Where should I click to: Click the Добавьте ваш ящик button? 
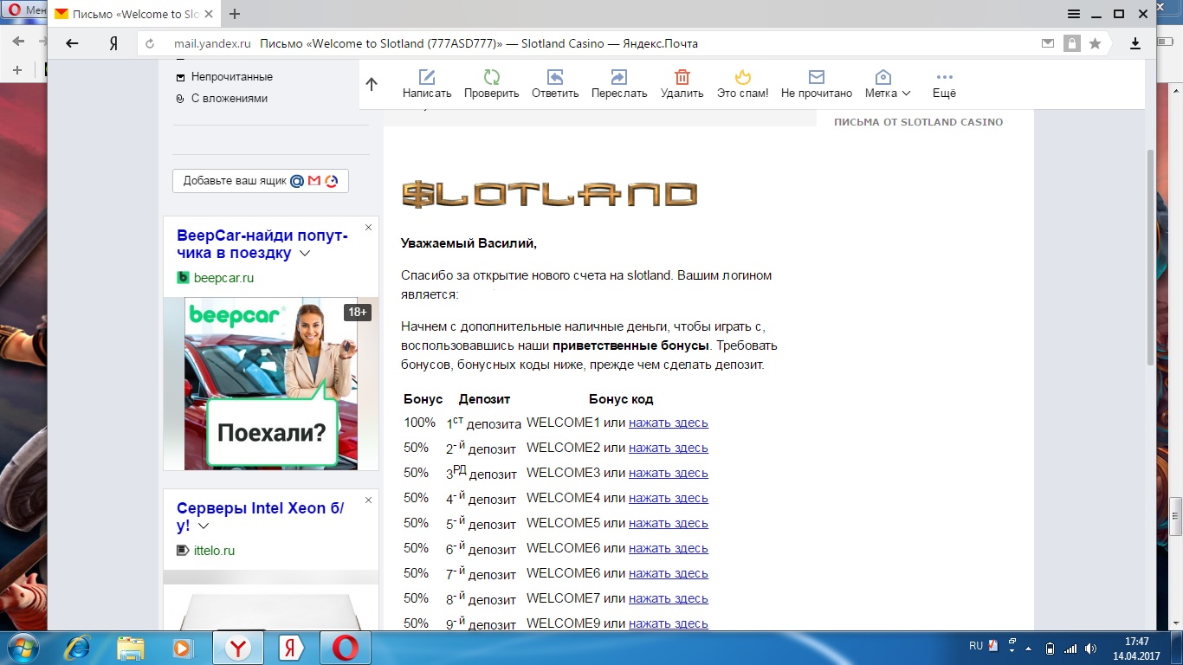click(260, 181)
